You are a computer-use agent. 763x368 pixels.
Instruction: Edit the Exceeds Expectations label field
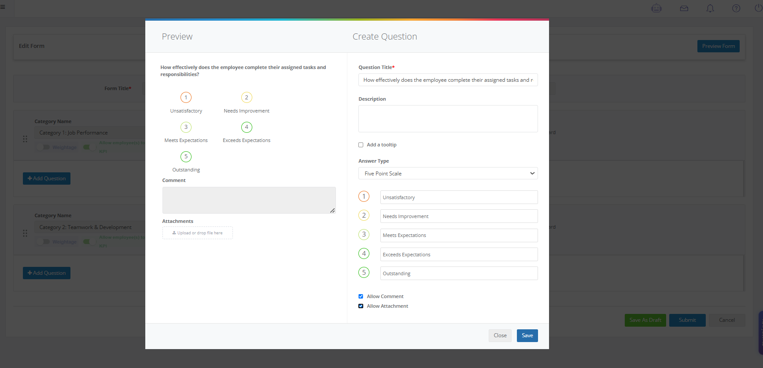(x=459, y=255)
